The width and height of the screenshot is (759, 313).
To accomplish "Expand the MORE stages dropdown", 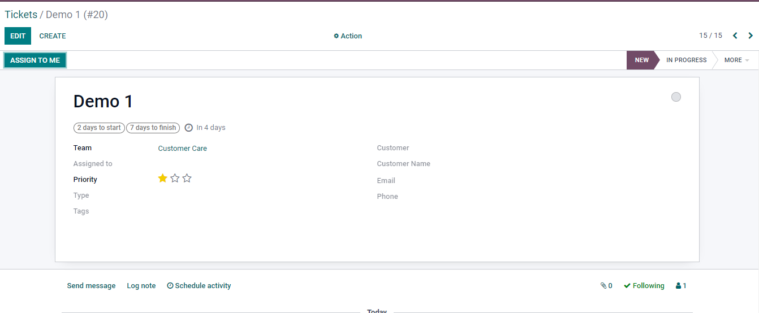I will [x=736, y=60].
